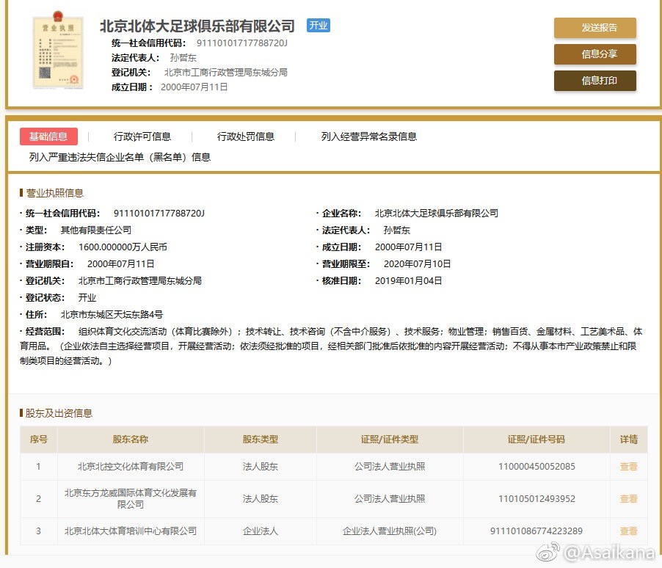This screenshot has height=568, width=662.
Task: Open 查看 details for 北京东方龙威国际体育文化发展有限公司
Action: pyautogui.click(x=628, y=499)
